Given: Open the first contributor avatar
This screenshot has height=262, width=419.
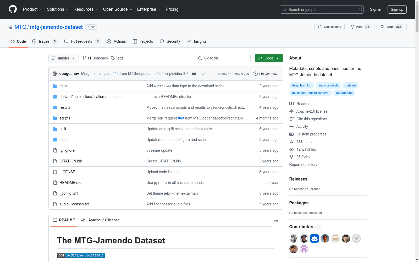Looking at the screenshot, I should pyautogui.click(x=294, y=238).
